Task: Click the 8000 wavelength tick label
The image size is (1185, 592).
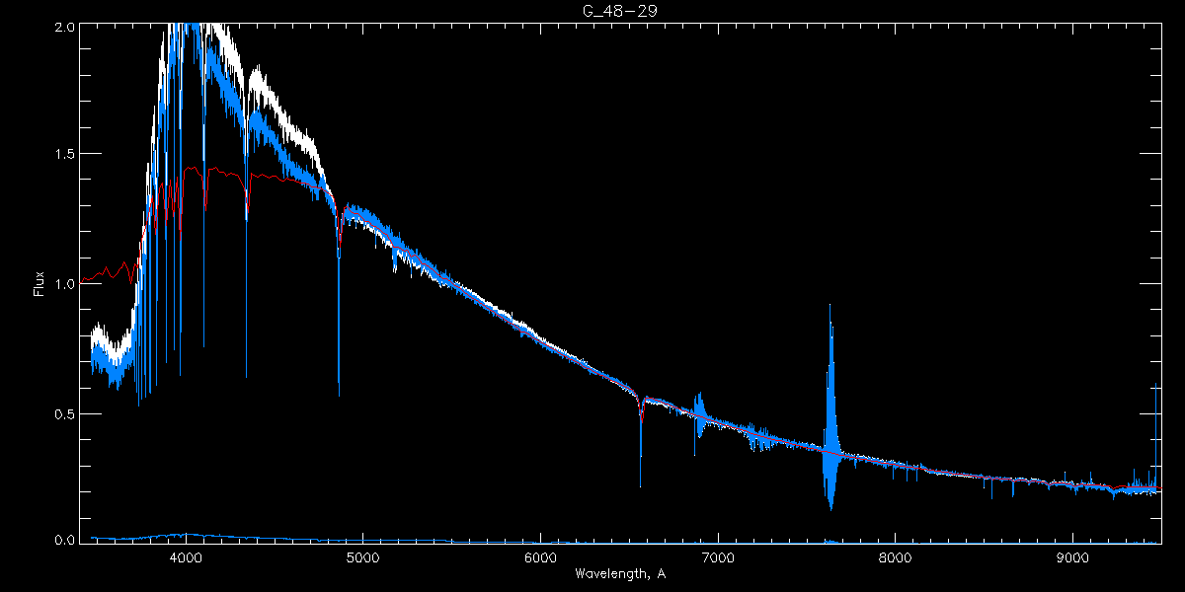Action: pyautogui.click(x=896, y=556)
